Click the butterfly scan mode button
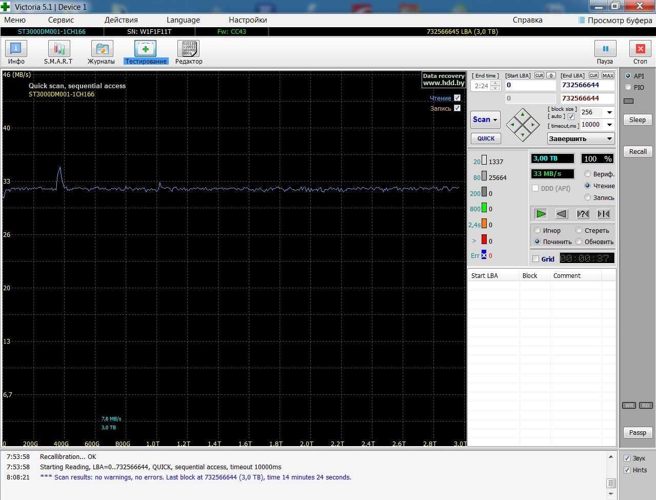656x500 pixels. (604, 214)
